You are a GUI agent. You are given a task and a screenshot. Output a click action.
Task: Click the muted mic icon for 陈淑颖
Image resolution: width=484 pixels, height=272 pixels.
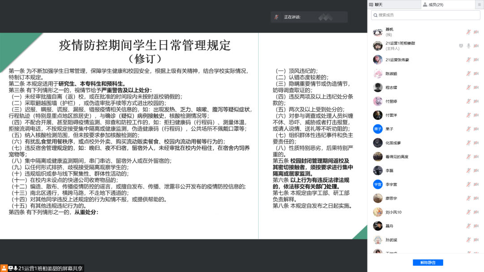468,73
